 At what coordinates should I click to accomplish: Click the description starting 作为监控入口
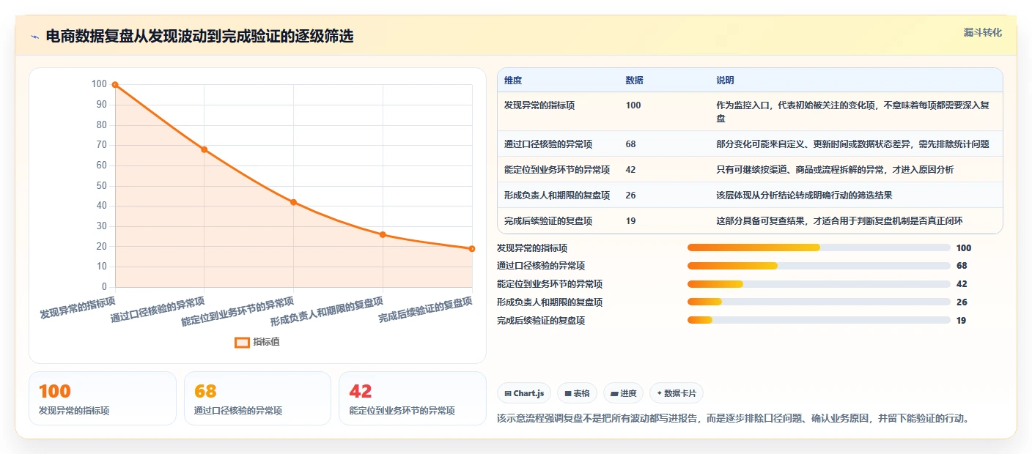coord(853,111)
